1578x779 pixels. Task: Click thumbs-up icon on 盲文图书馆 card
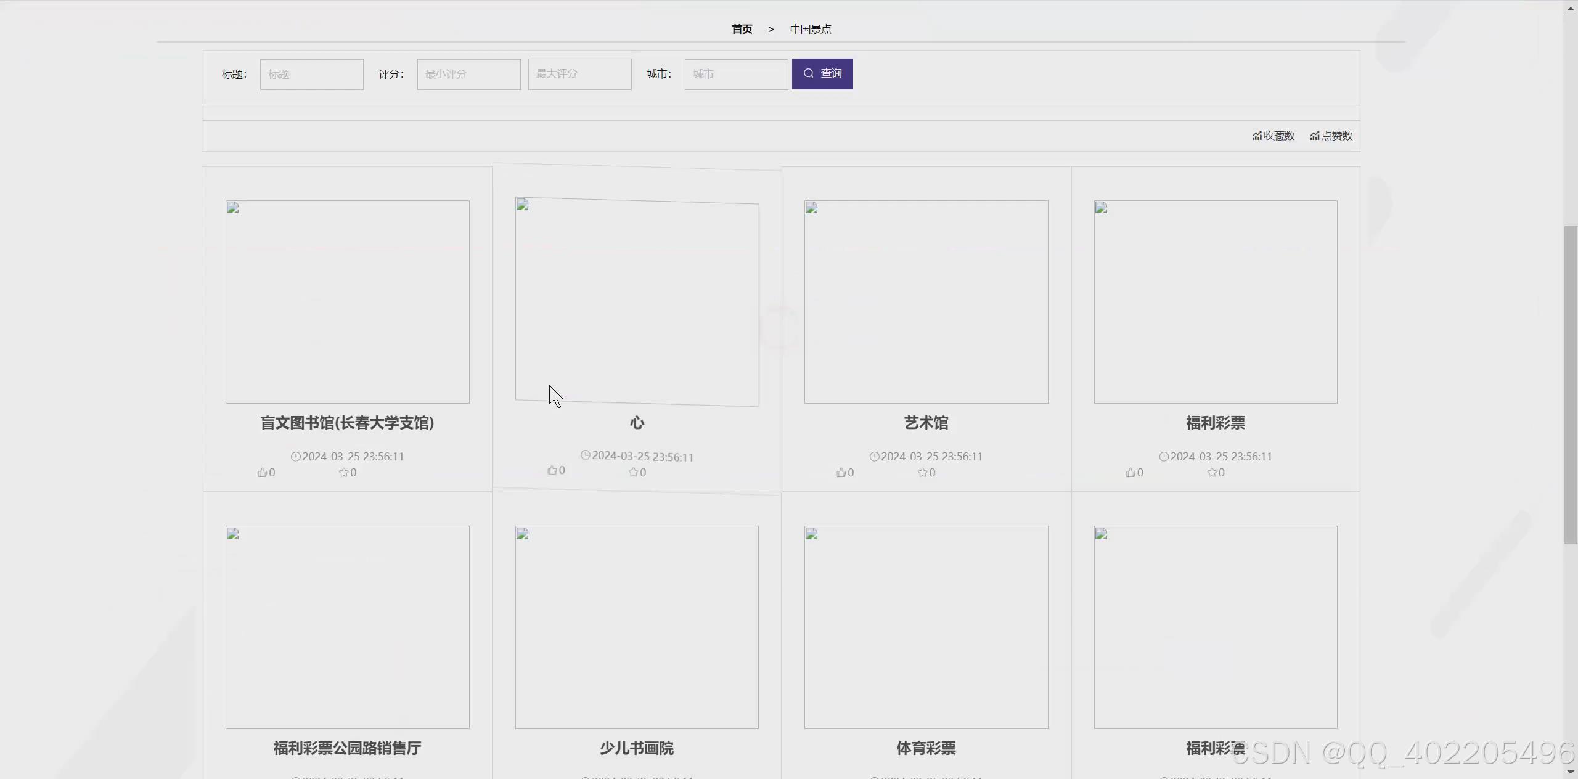point(263,473)
